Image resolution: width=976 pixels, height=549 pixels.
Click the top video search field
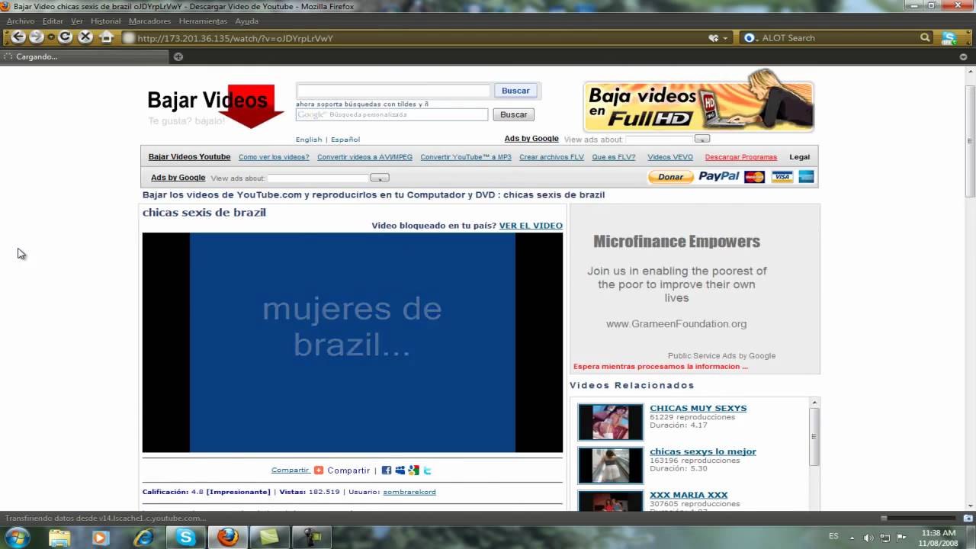(x=393, y=91)
